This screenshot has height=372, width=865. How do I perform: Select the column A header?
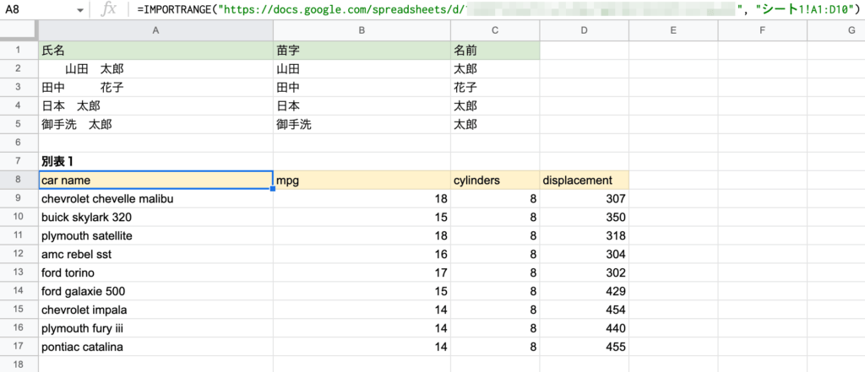tap(155, 31)
